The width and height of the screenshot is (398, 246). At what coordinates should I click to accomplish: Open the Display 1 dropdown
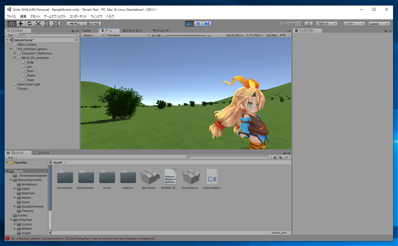click(93, 35)
